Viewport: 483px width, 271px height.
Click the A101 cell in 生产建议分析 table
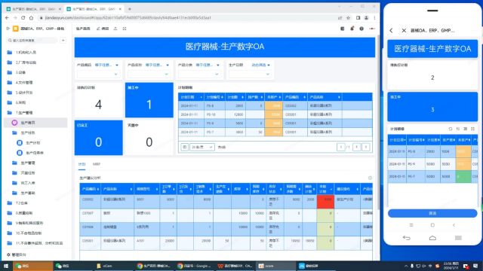tap(147, 243)
